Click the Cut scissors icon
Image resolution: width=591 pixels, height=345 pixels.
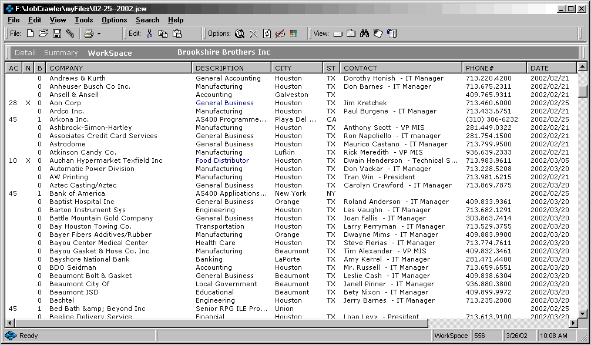[x=150, y=34]
